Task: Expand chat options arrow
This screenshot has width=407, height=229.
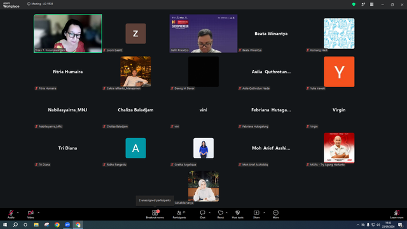Action: coord(209,212)
